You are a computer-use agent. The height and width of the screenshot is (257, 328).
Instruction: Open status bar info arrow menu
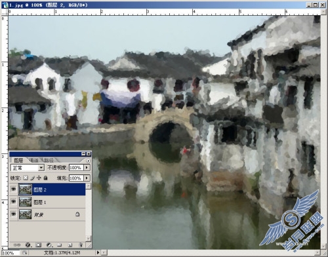98,252
